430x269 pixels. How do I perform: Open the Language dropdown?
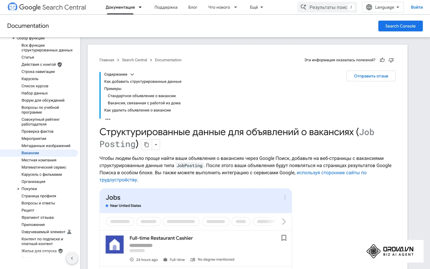coord(383,7)
